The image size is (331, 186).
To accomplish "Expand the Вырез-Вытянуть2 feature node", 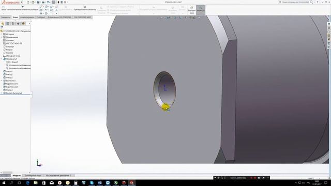I will (1, 93).
